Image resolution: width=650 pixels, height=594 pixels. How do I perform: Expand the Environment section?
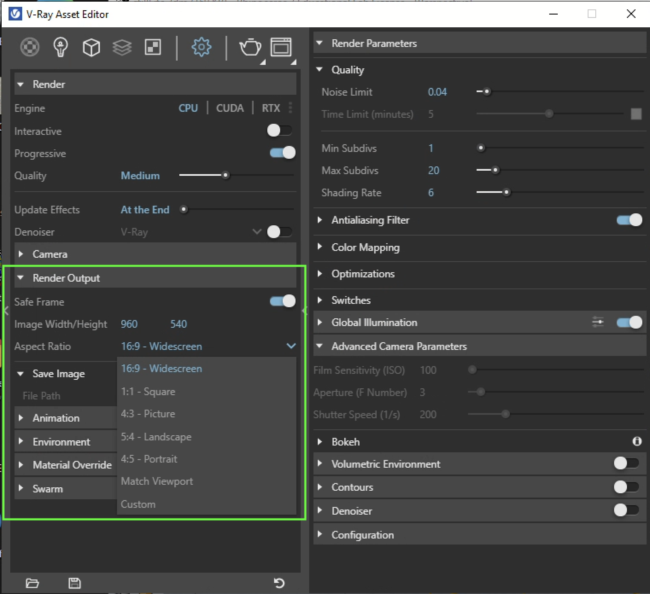(20, 442)
